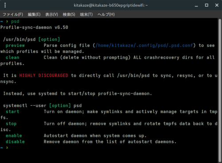Click '/usr/bin/psd' usage line text
The image size is (222, 163).
(20, 39)
